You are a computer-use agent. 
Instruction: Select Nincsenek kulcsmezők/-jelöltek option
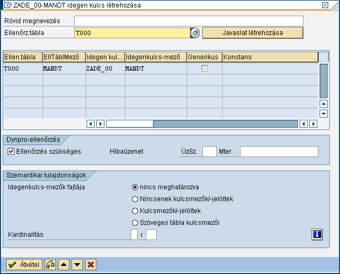click(135, 199)
